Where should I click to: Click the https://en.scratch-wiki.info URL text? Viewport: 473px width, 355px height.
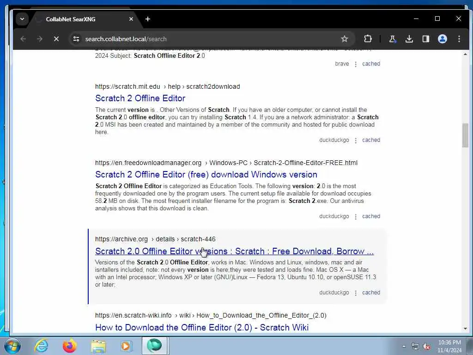click(133, 315)
